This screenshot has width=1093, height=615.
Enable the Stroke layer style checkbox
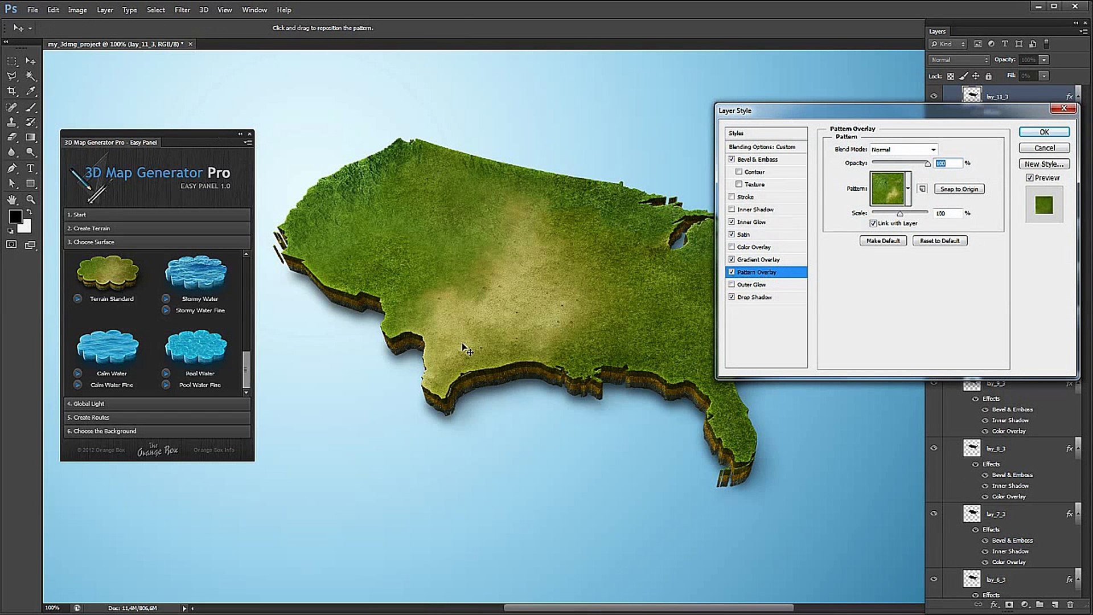732,197
